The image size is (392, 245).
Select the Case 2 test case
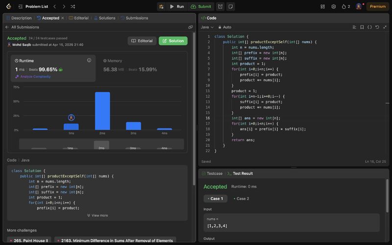(241, 198)
